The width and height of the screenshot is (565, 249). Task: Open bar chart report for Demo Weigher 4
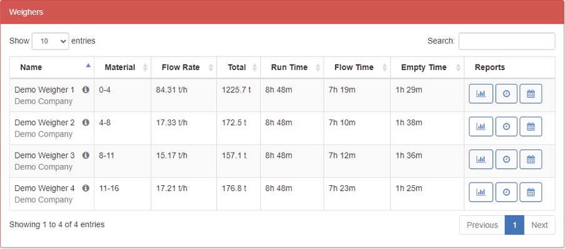point(481,192)
